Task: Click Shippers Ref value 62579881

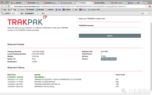Action: pos(104,52)
